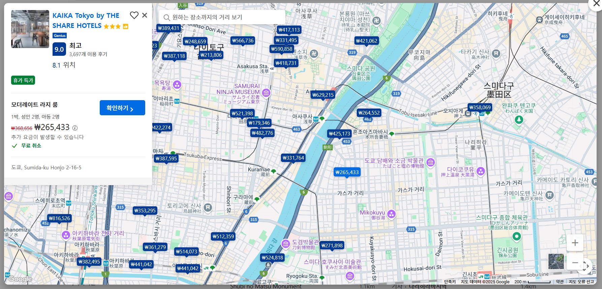
Task: Click the Sumida gymnasium map icon
Action: tap(516, 237)
